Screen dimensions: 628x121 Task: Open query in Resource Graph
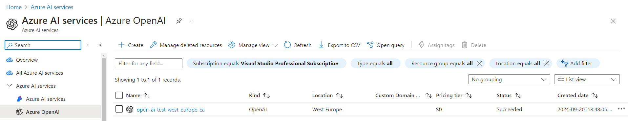point(386,45)
